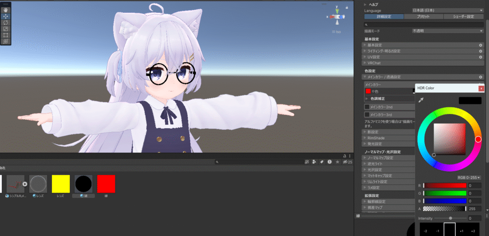Viewport: 489px width, 236px height.
Task: Enable the メインカラー3rd checkbox
Action: (x=367, y=115)
